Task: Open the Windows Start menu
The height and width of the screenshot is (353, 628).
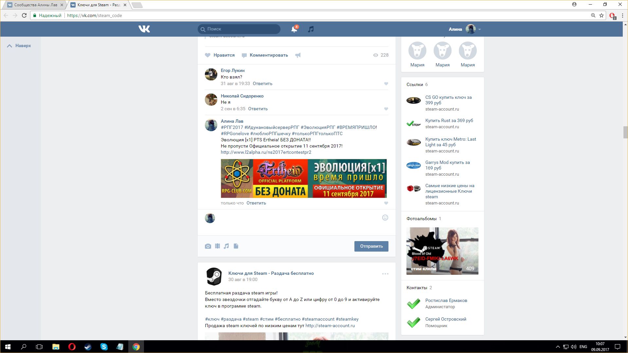Action: click(8, 347)
